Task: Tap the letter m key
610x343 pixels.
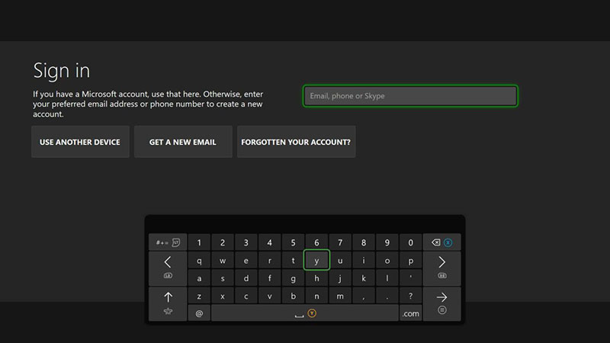Action: point(340,296)
